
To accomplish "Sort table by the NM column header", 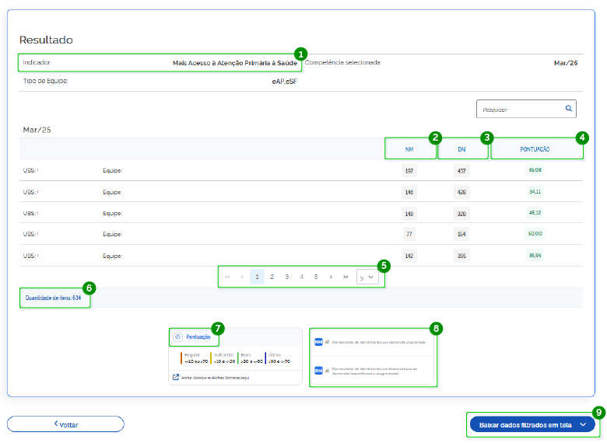I will 409,148.
